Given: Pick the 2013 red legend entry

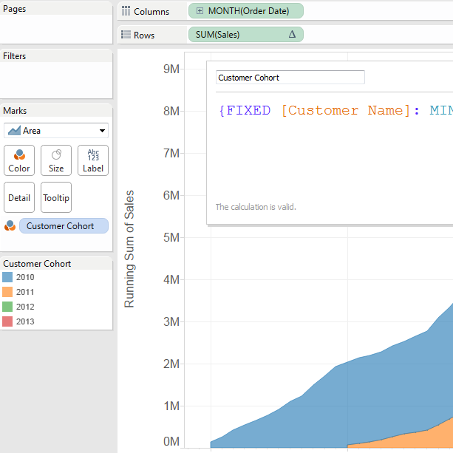Looking at the screenshot, I should click(25, 321).
